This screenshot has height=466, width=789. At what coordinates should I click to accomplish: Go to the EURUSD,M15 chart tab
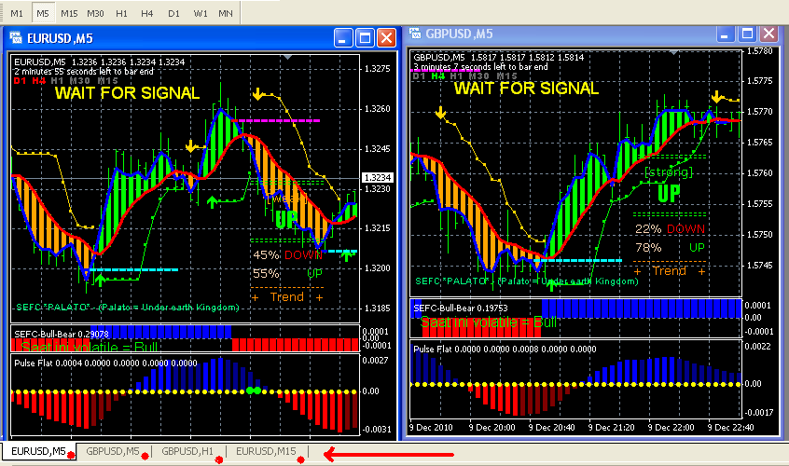click(x=266, y=451)
